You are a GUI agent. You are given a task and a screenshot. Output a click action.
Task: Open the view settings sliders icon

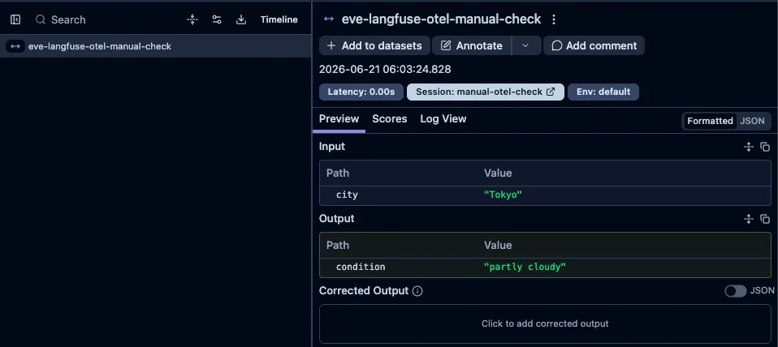pyautogui.click(x=217, y=19)
